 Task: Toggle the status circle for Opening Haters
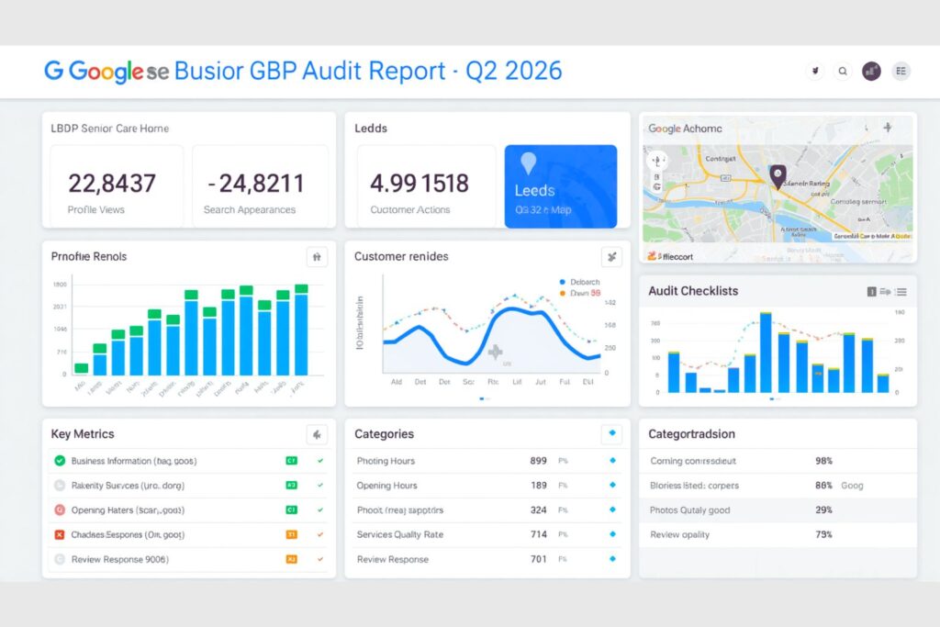click(x=60, y=510)
